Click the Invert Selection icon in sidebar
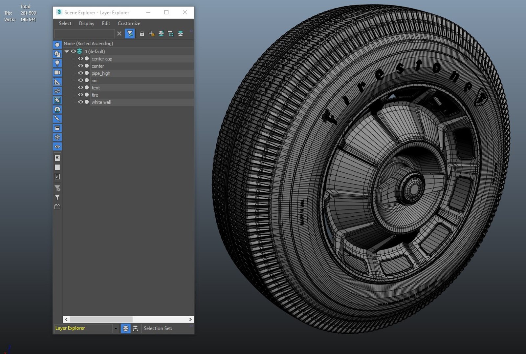 click(x=57, y=177)
